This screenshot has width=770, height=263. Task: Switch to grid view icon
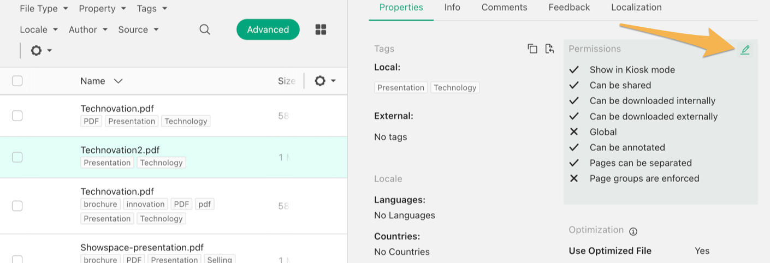click(321, 29)
